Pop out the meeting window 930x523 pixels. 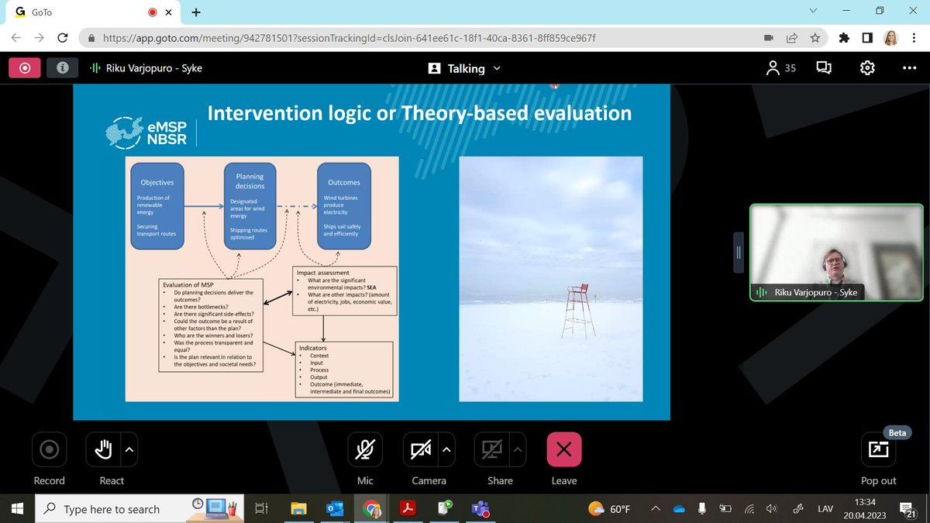tap(879, 449)
